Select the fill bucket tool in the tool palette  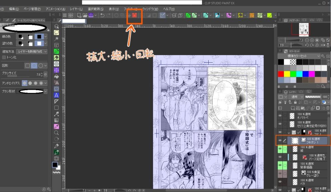click(56, 76)
